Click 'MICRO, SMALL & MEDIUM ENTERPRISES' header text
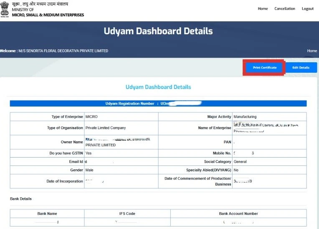The height and width of the screenshot is (229, 319). coord(48,15)
